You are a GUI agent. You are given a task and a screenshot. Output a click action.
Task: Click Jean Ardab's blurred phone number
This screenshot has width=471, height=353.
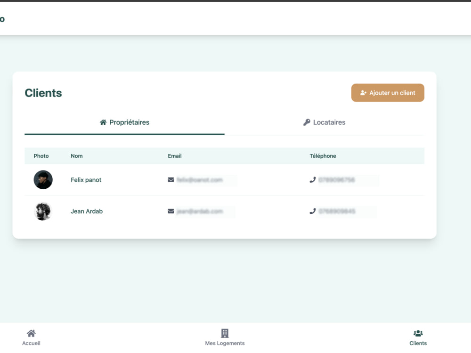tap(337, 211)
